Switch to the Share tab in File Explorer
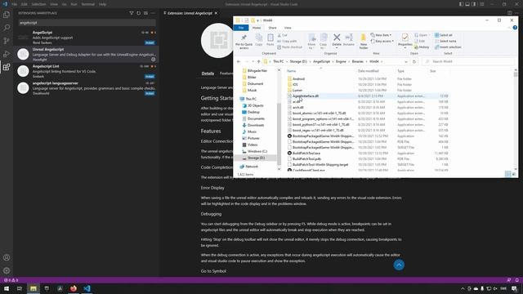Viewport: 523px width, 294px height. pos(272,28)
